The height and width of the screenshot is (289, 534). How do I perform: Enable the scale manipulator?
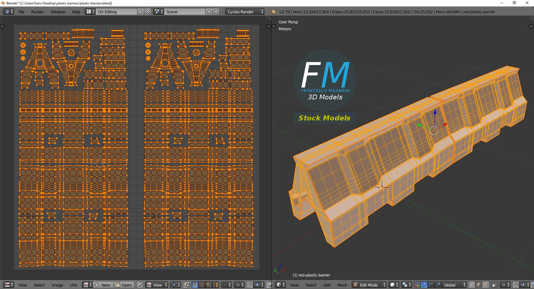click(438, 285)
